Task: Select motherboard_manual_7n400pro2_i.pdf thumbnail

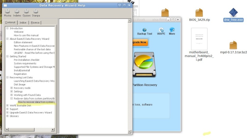Action: pyautogui.click(x=199, y=39)
